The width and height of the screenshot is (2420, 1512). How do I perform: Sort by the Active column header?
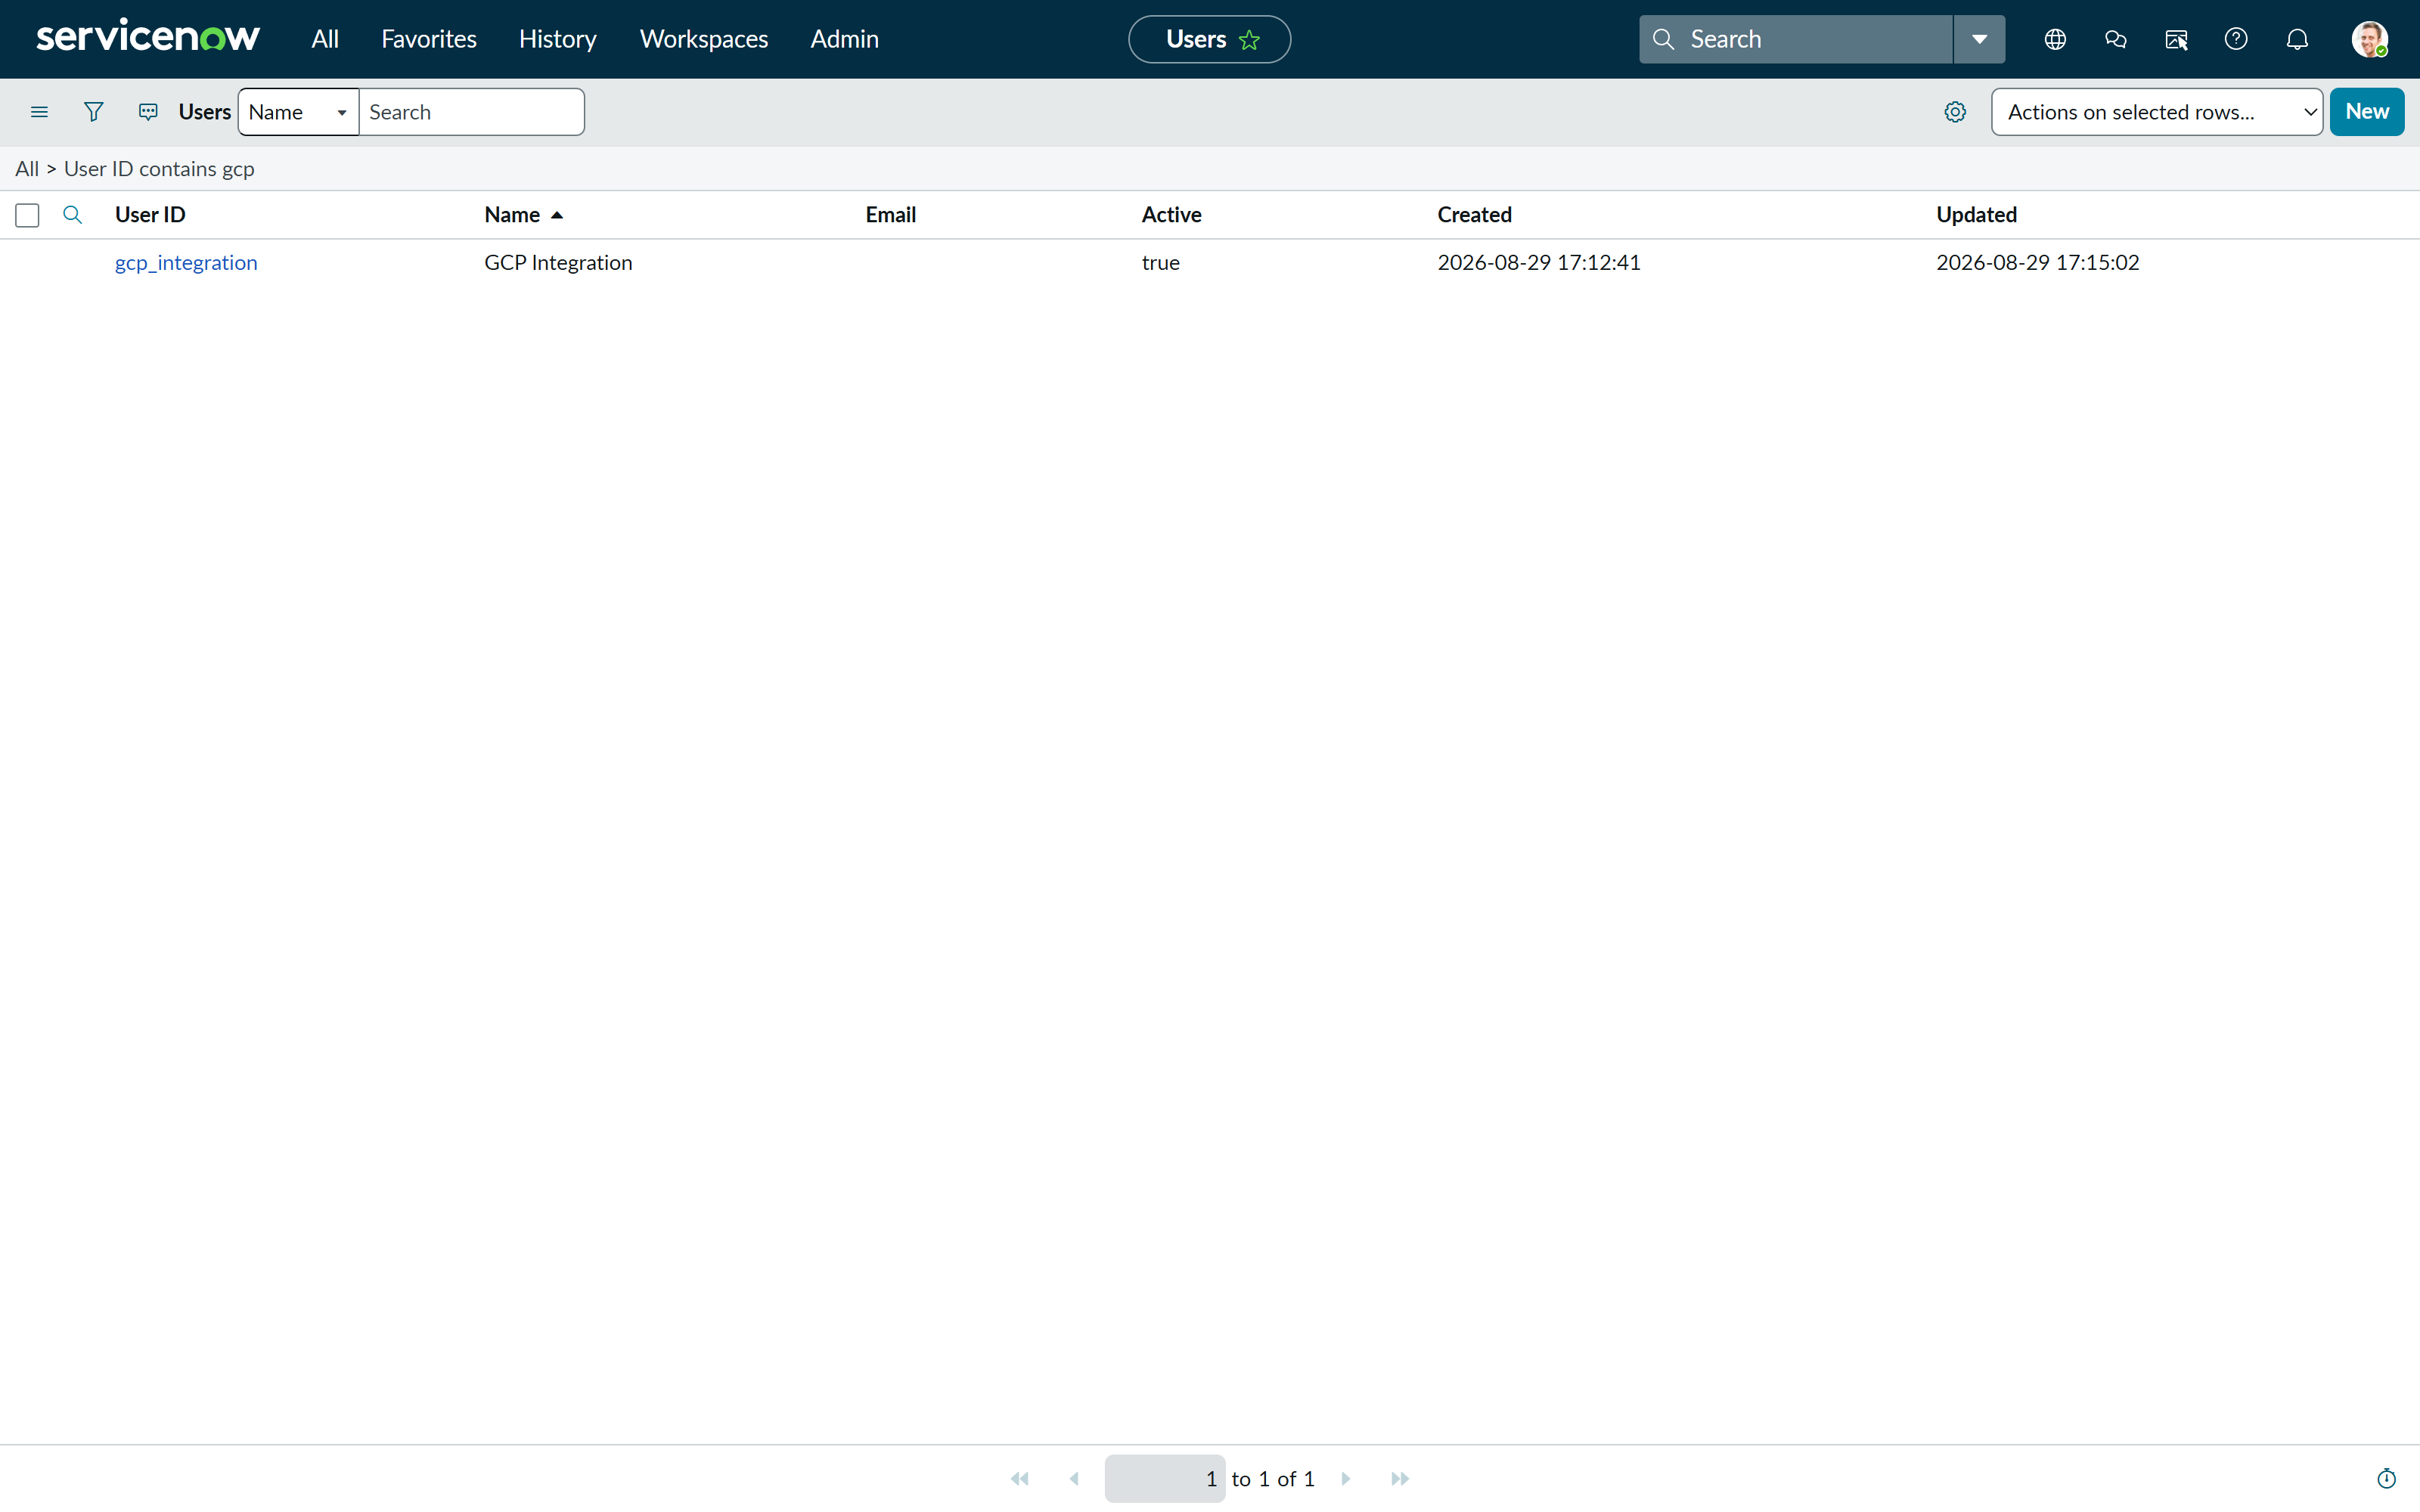coord(1171,214)
